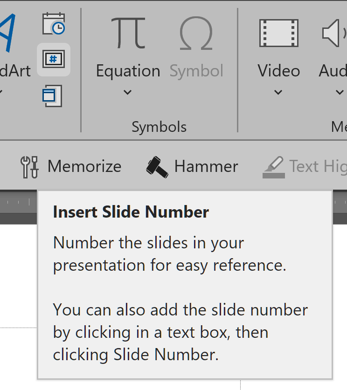Click the Symbols group label
Screen dimensions: 347x390
tap(159, 127)
